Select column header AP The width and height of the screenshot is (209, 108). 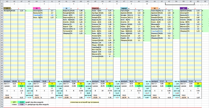[x=95, y=1]
